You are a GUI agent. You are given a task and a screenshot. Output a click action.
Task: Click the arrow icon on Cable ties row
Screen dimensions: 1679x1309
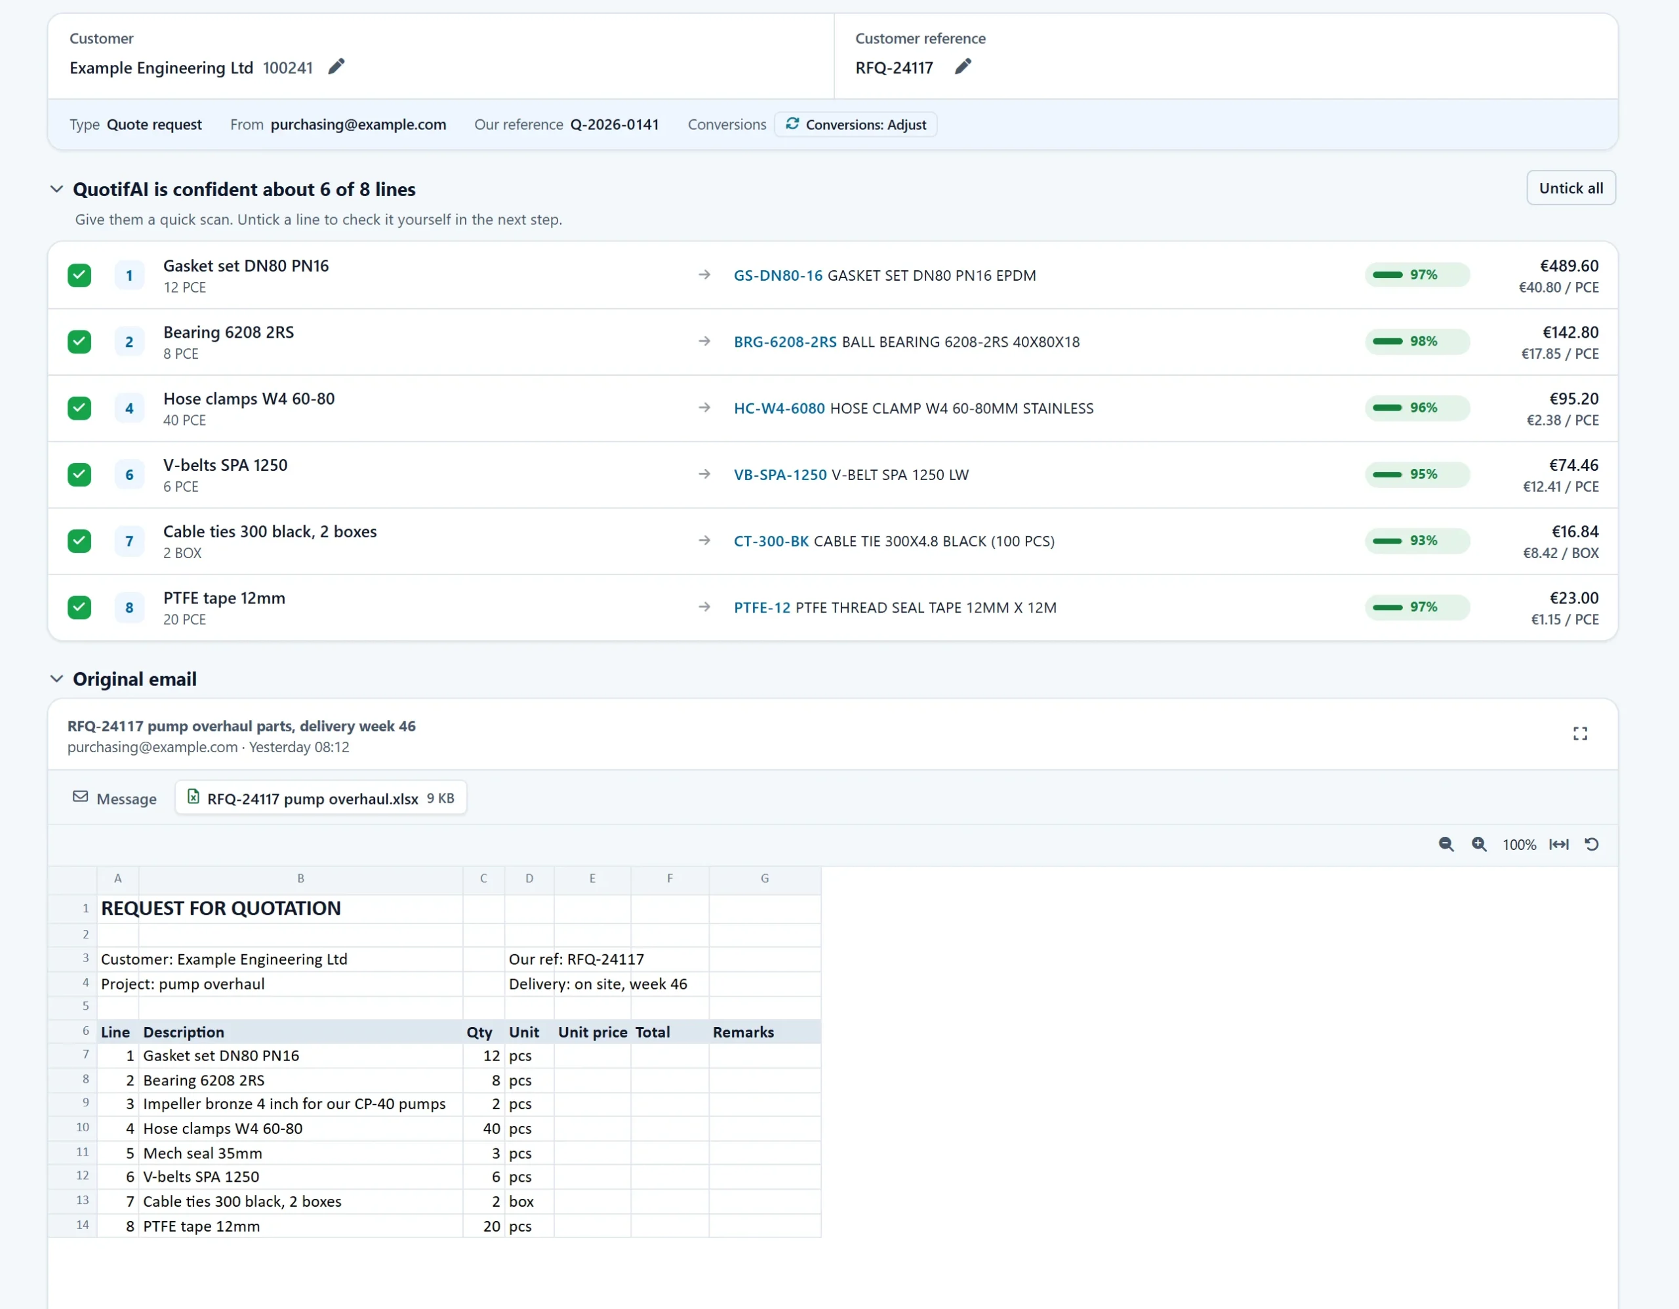pos(704,540)
